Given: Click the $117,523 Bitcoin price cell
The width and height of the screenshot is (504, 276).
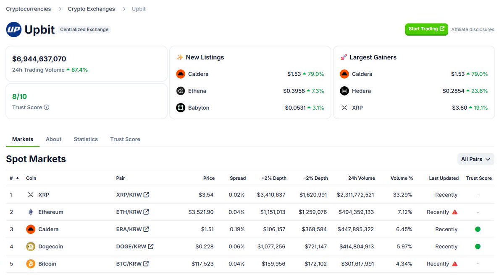Looking at the screenshot, I should (x=202, y=264).
